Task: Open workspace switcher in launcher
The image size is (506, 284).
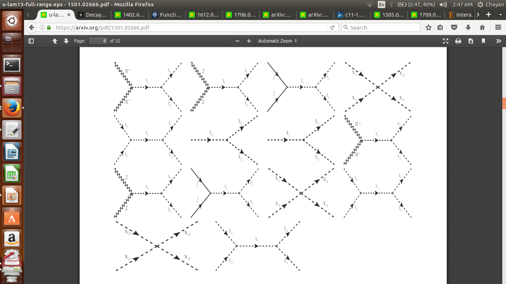Action: (x=12, y=43)
